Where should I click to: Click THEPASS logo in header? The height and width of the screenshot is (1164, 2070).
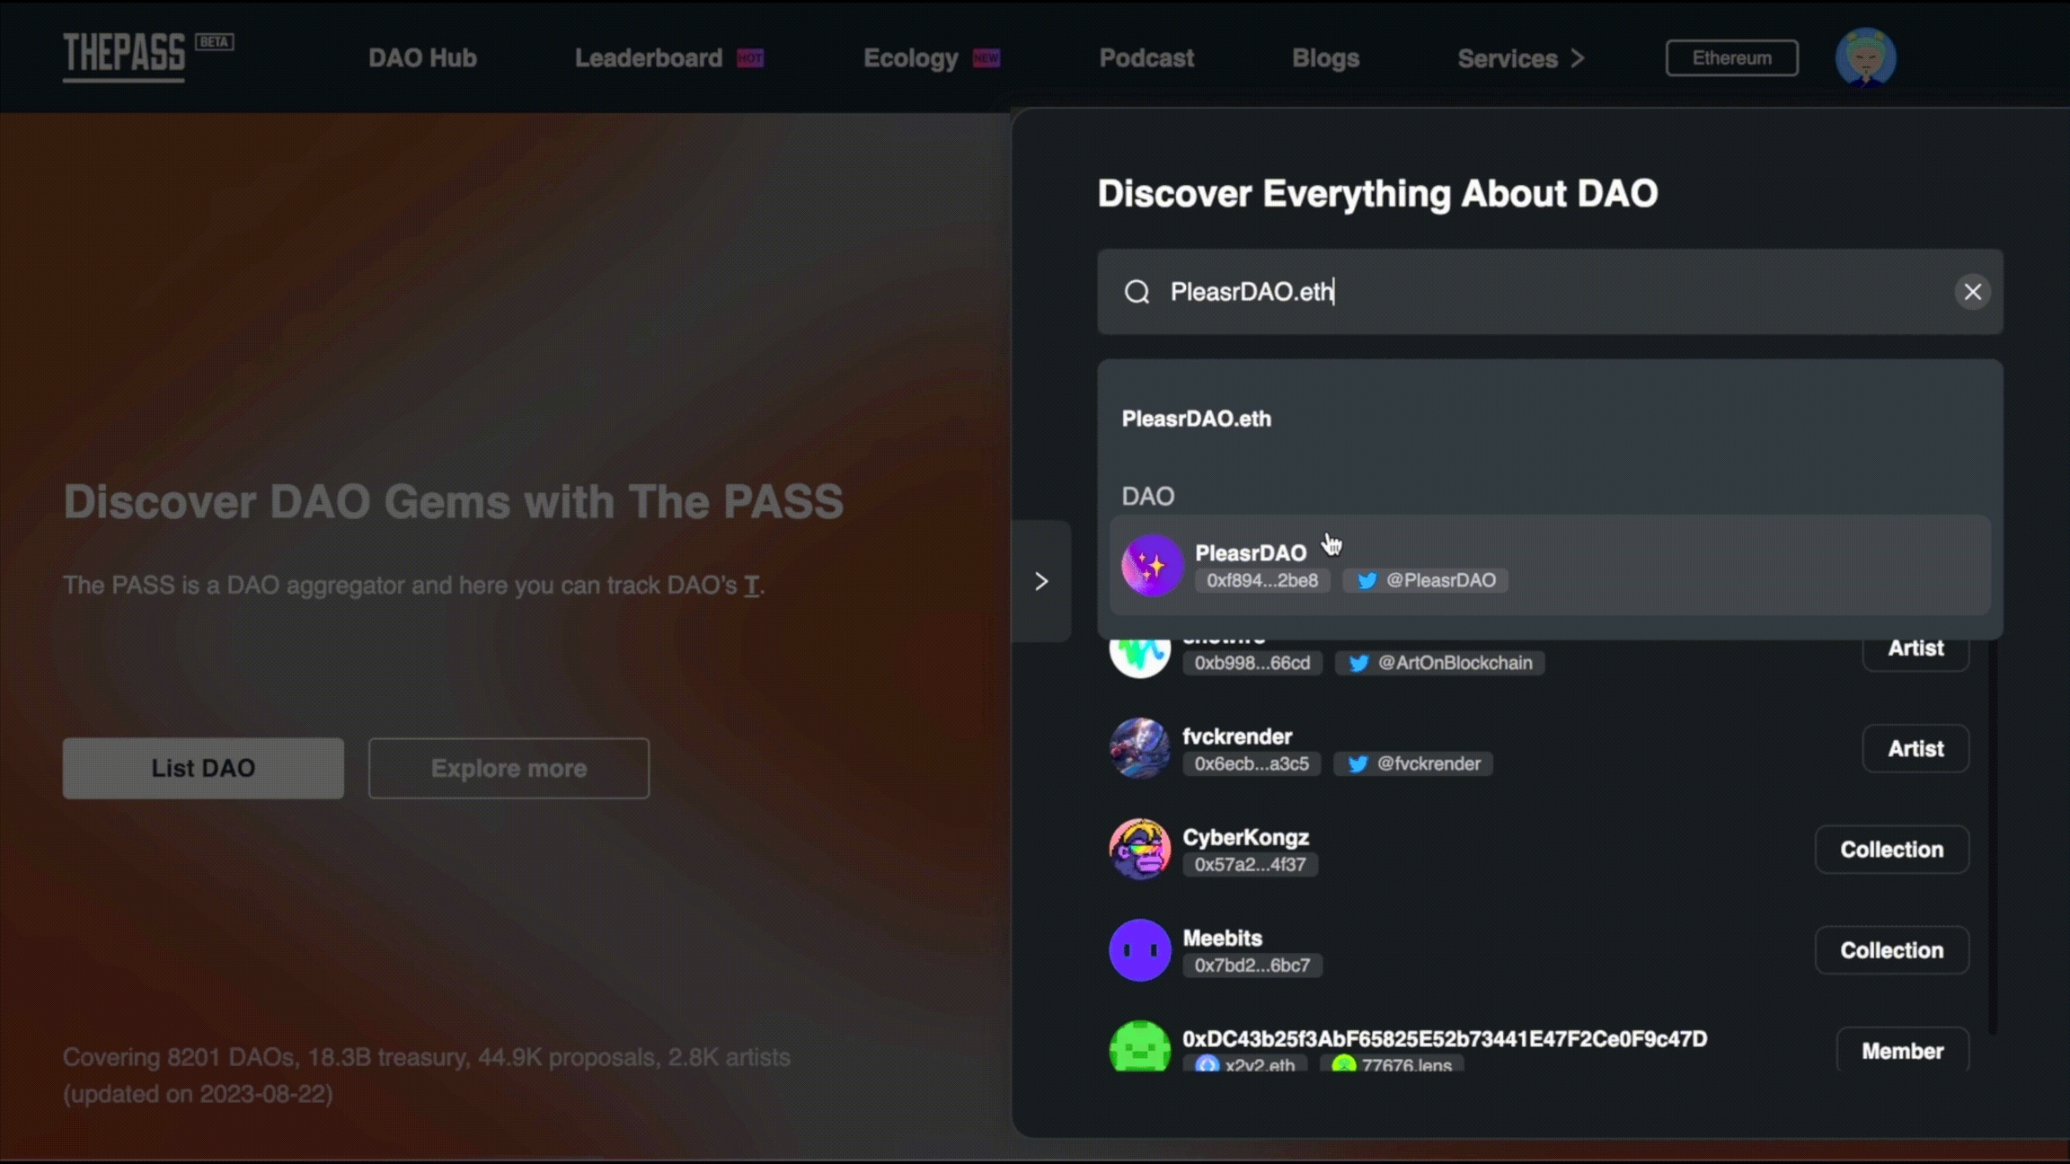click(124, 56)
